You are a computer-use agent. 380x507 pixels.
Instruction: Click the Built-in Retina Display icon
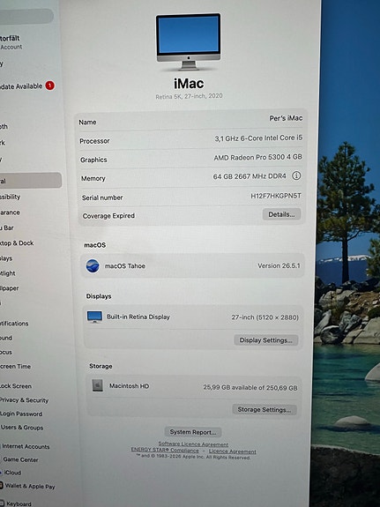pos(94,317)
